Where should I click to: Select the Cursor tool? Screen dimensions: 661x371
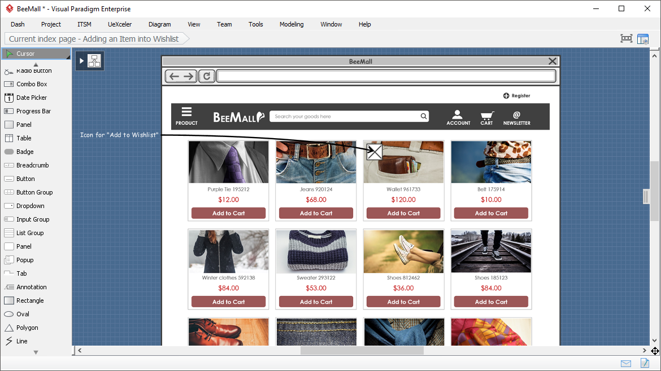click(x=36, y=54)
